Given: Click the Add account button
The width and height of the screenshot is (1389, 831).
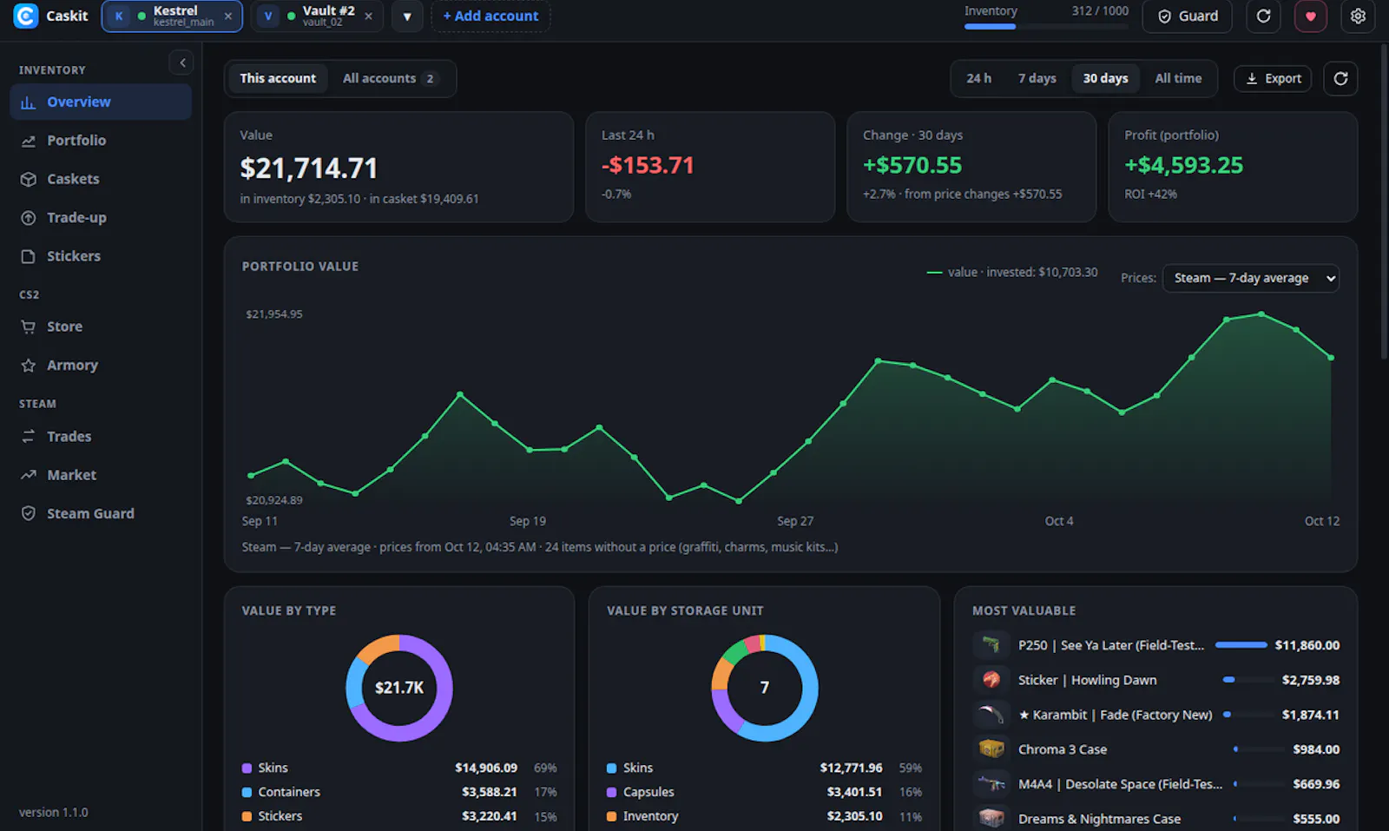Looking at the screenshot, I should 490,16.
